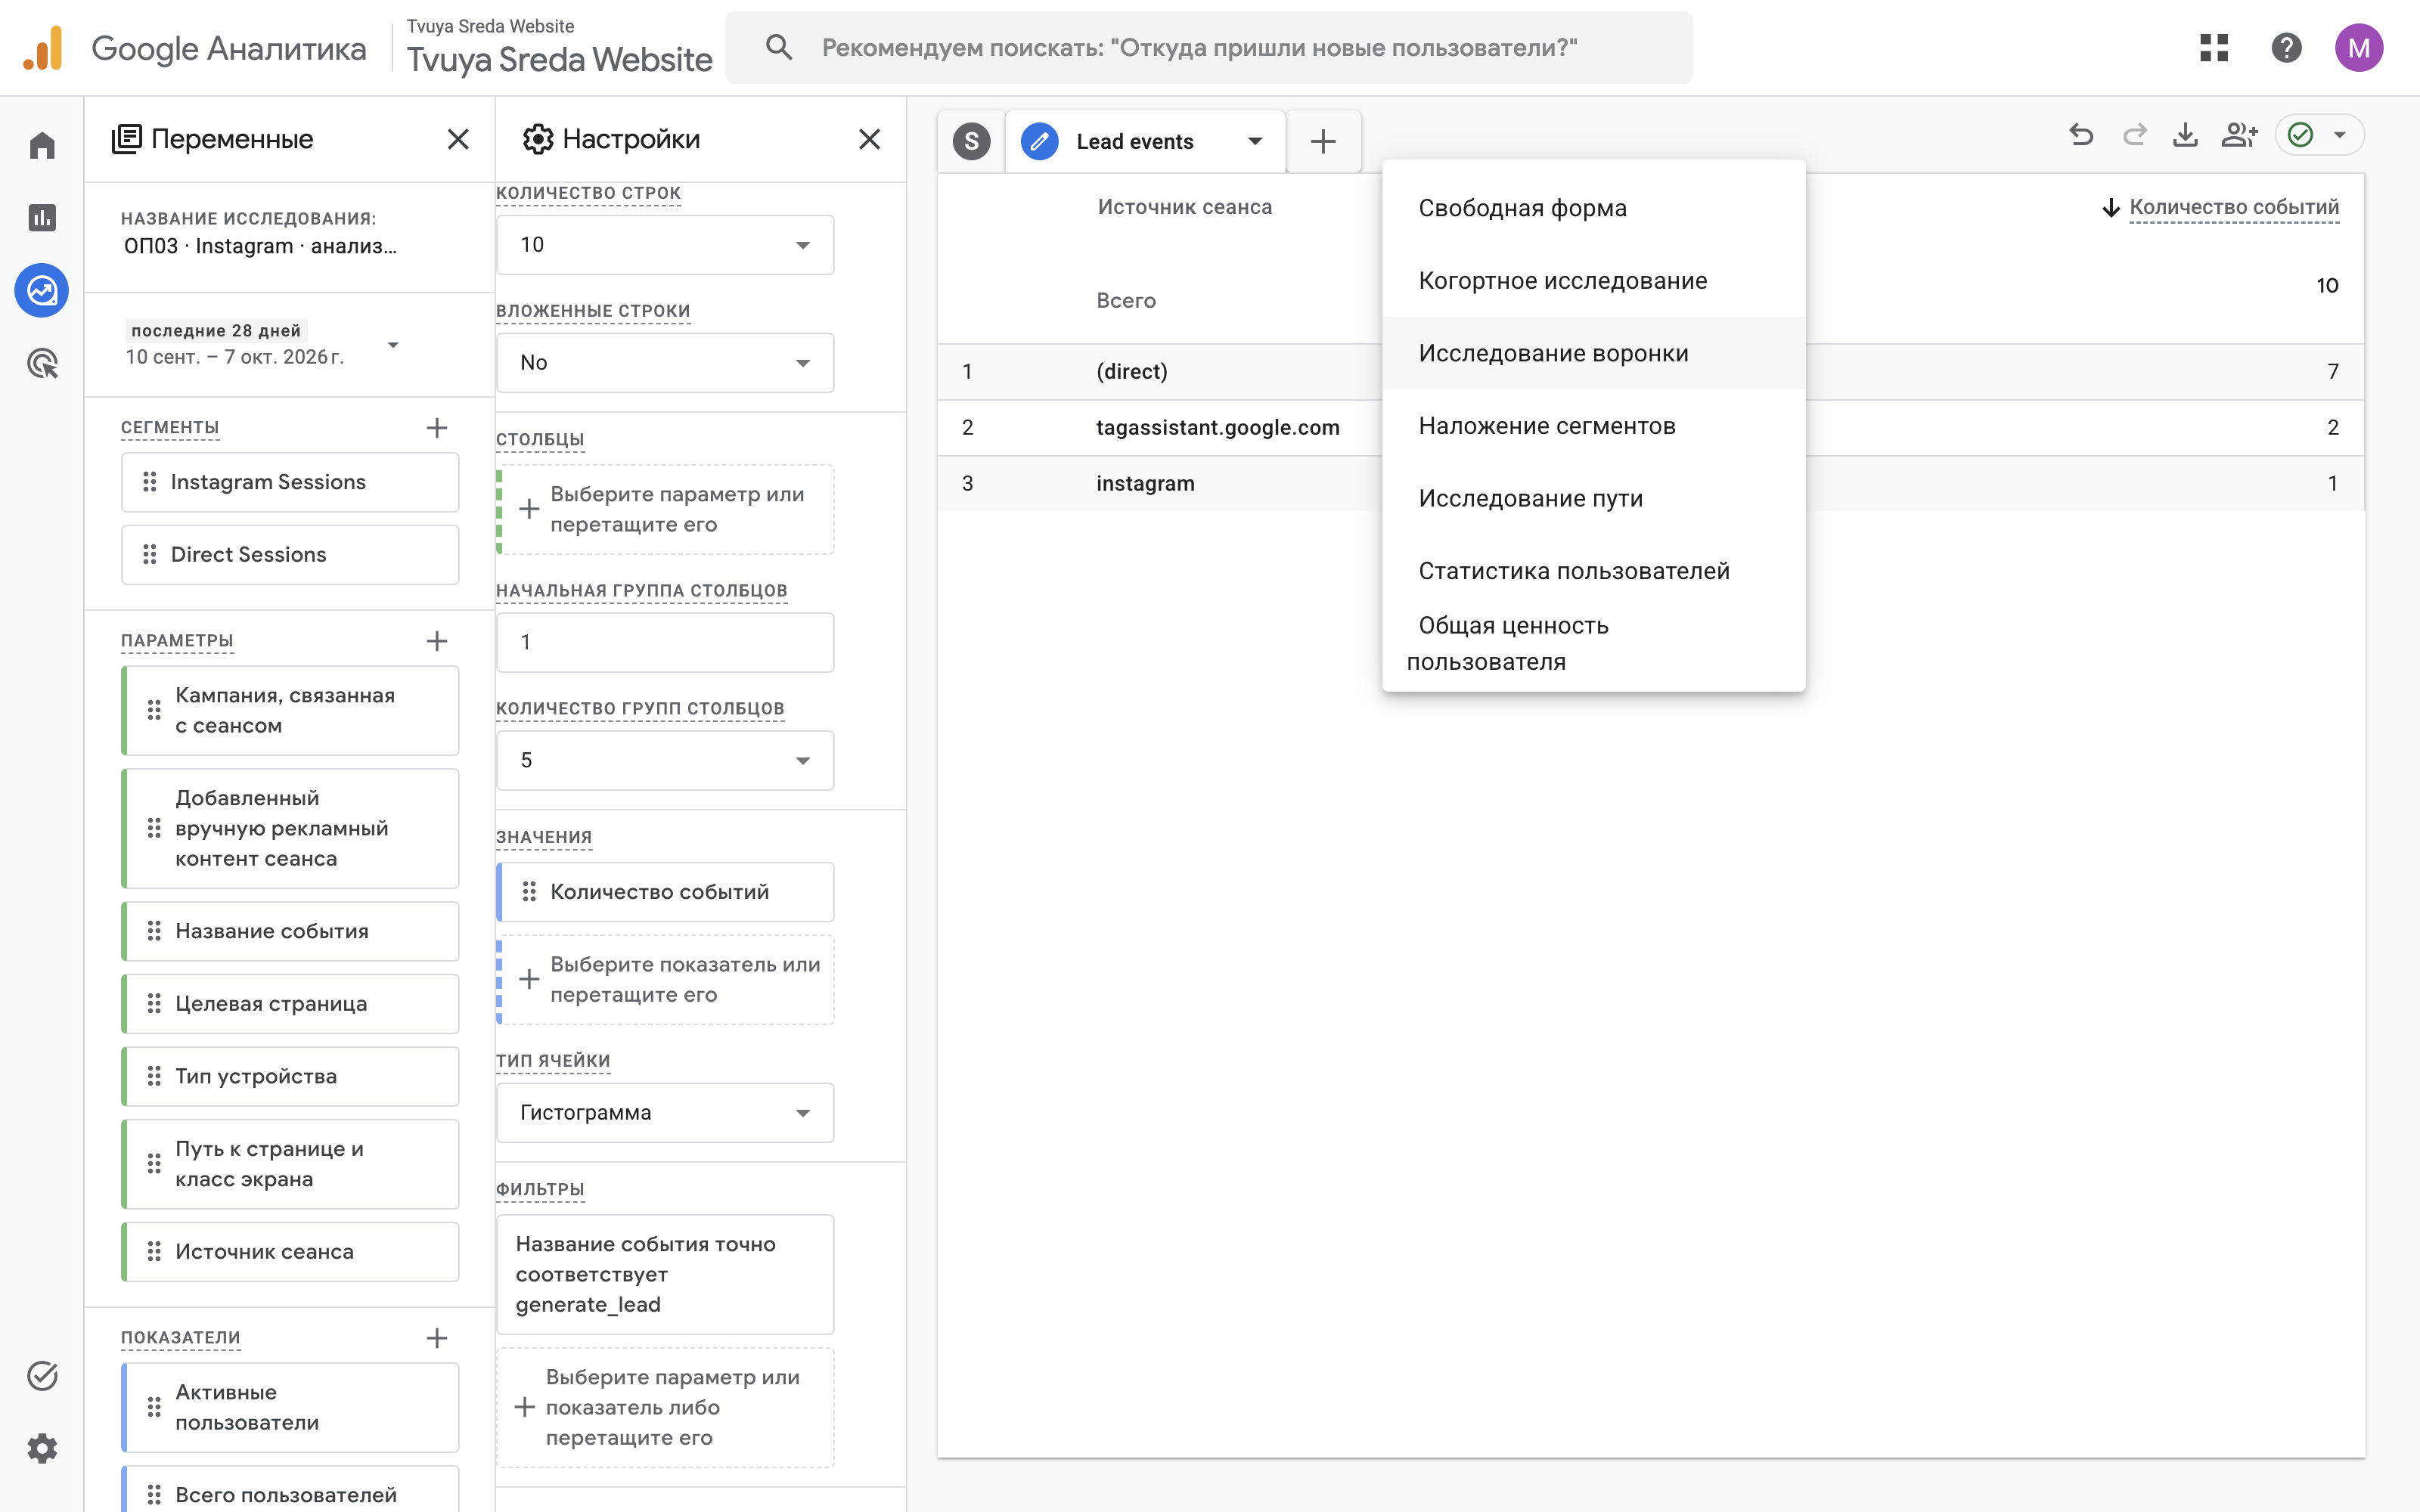This screenshot has width=2420, height=1512.
Task: Open the Количество групп столбцов dropdown
Action: [665, 761]
